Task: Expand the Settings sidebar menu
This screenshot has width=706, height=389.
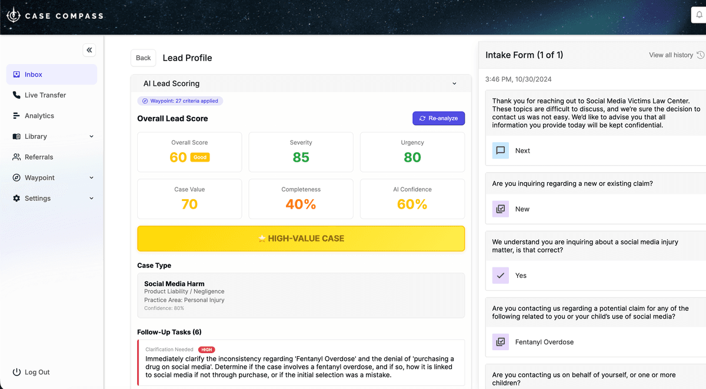Action: coord(91,199)
